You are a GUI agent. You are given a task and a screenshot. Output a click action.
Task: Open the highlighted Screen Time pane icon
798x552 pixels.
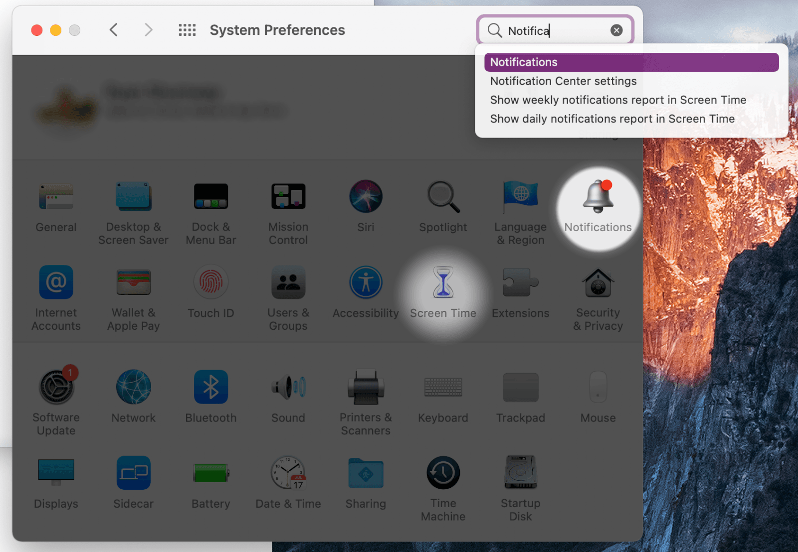(443, 282)
